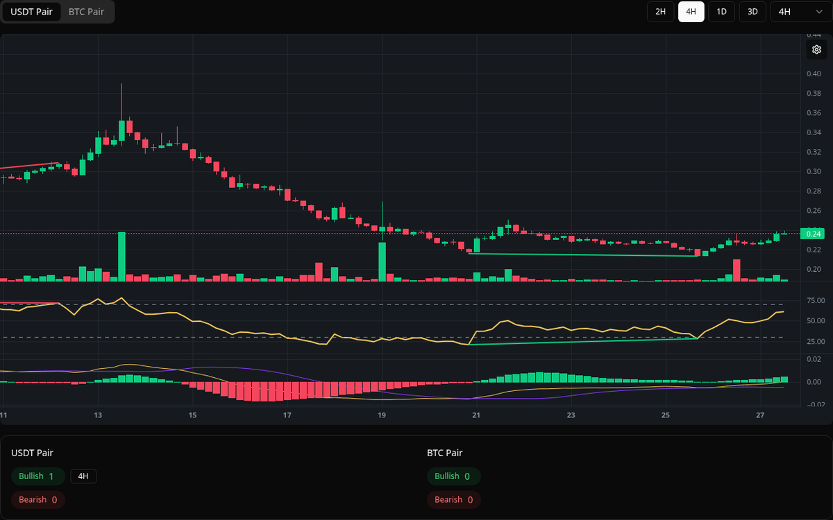Screen dimensions: 833x520
Task: Click the highlighted 4H timeframe button
Action: tap(691, 12)
